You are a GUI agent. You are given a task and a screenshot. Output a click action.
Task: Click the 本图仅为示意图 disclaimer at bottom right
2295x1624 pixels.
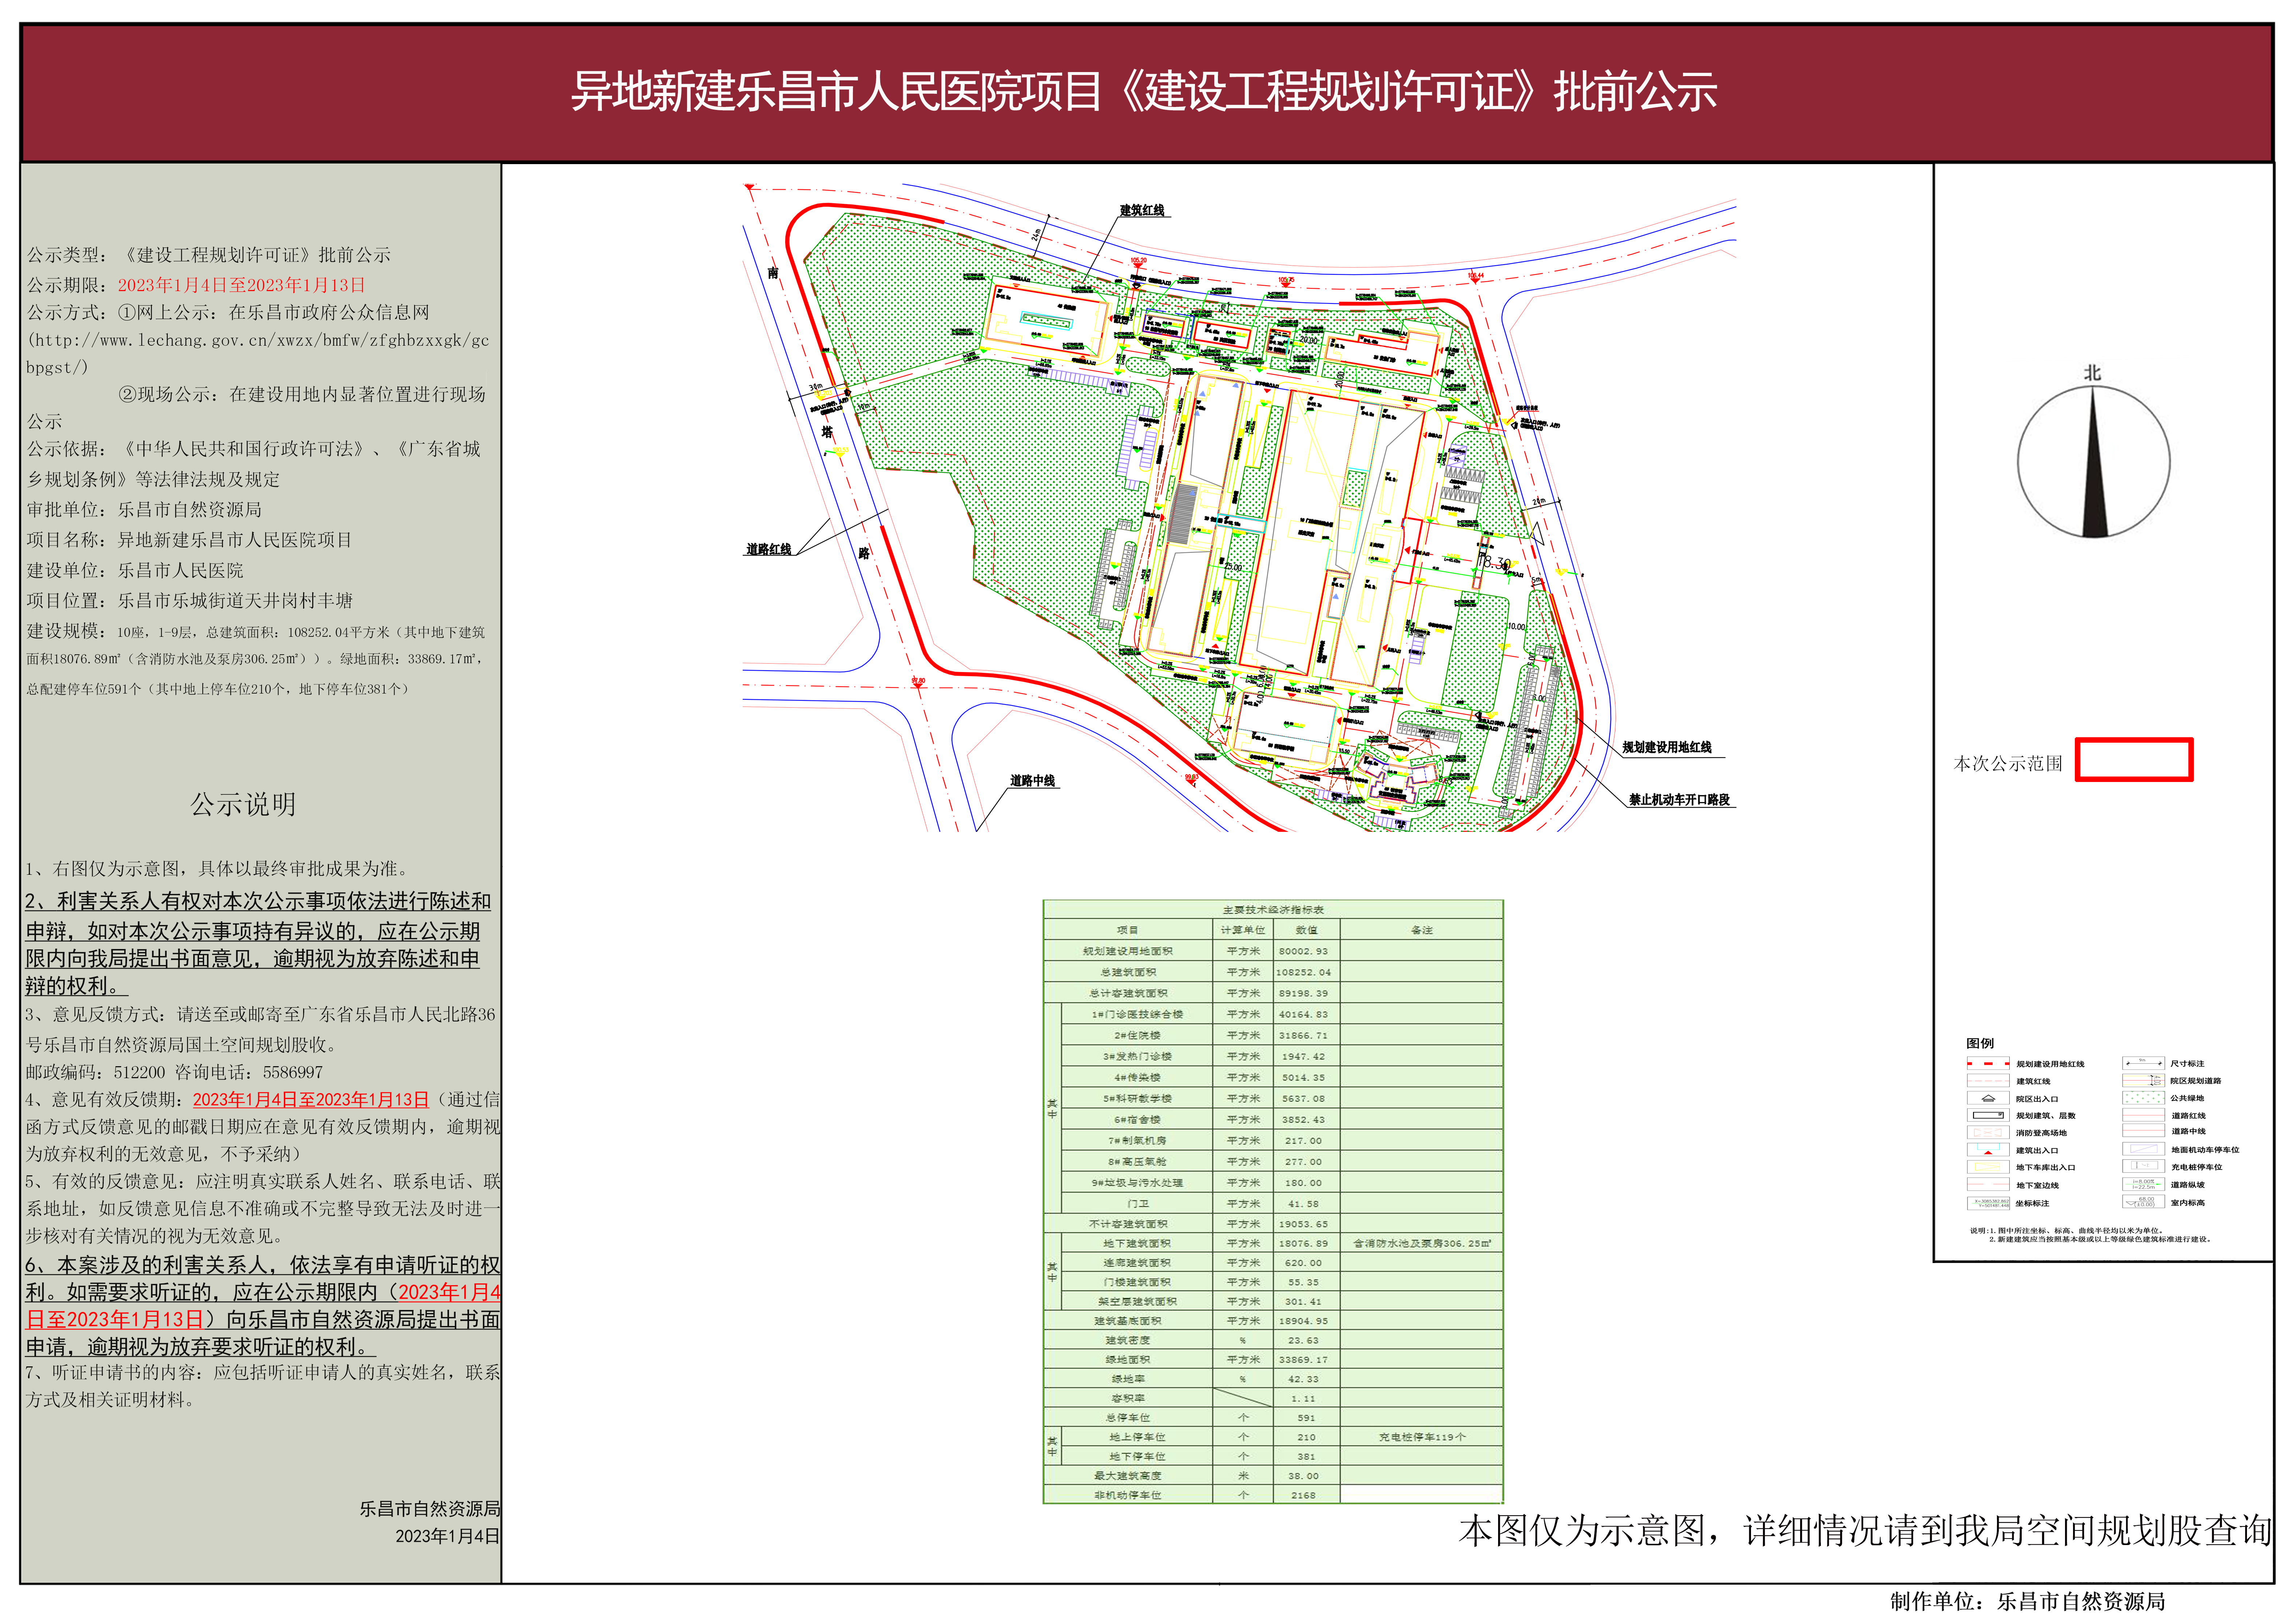pos(1865,1530)
